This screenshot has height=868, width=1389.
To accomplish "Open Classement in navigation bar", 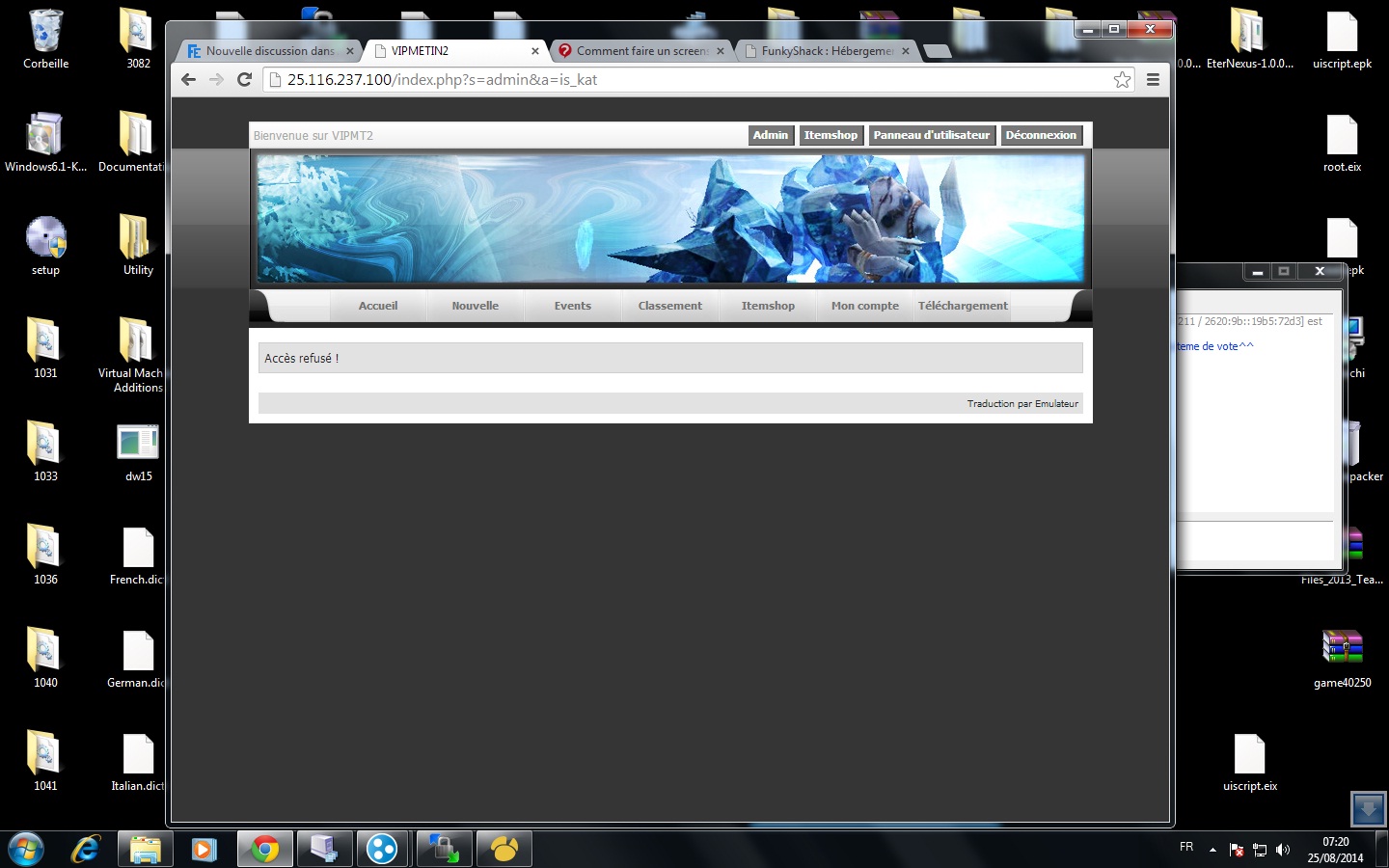I will tap(670, 306).
